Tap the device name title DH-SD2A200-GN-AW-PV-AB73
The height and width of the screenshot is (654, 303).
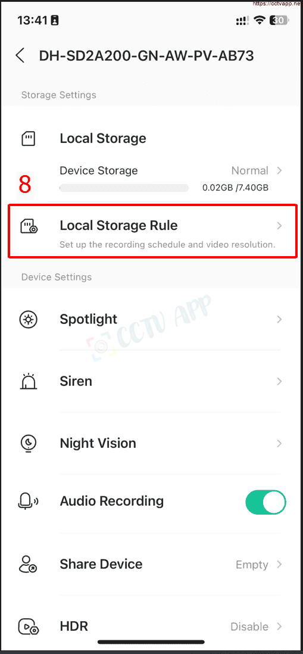146,56
